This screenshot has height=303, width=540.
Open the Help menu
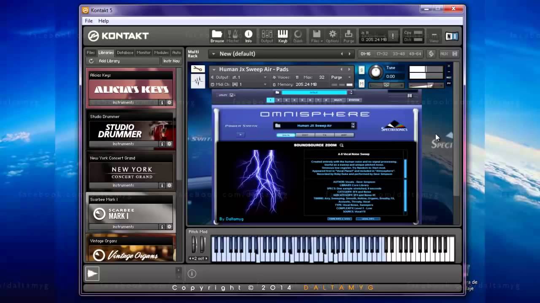103,21
